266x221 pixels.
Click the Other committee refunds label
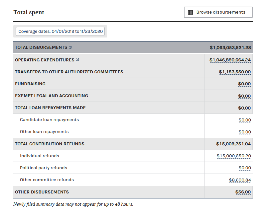click(47, 180)
